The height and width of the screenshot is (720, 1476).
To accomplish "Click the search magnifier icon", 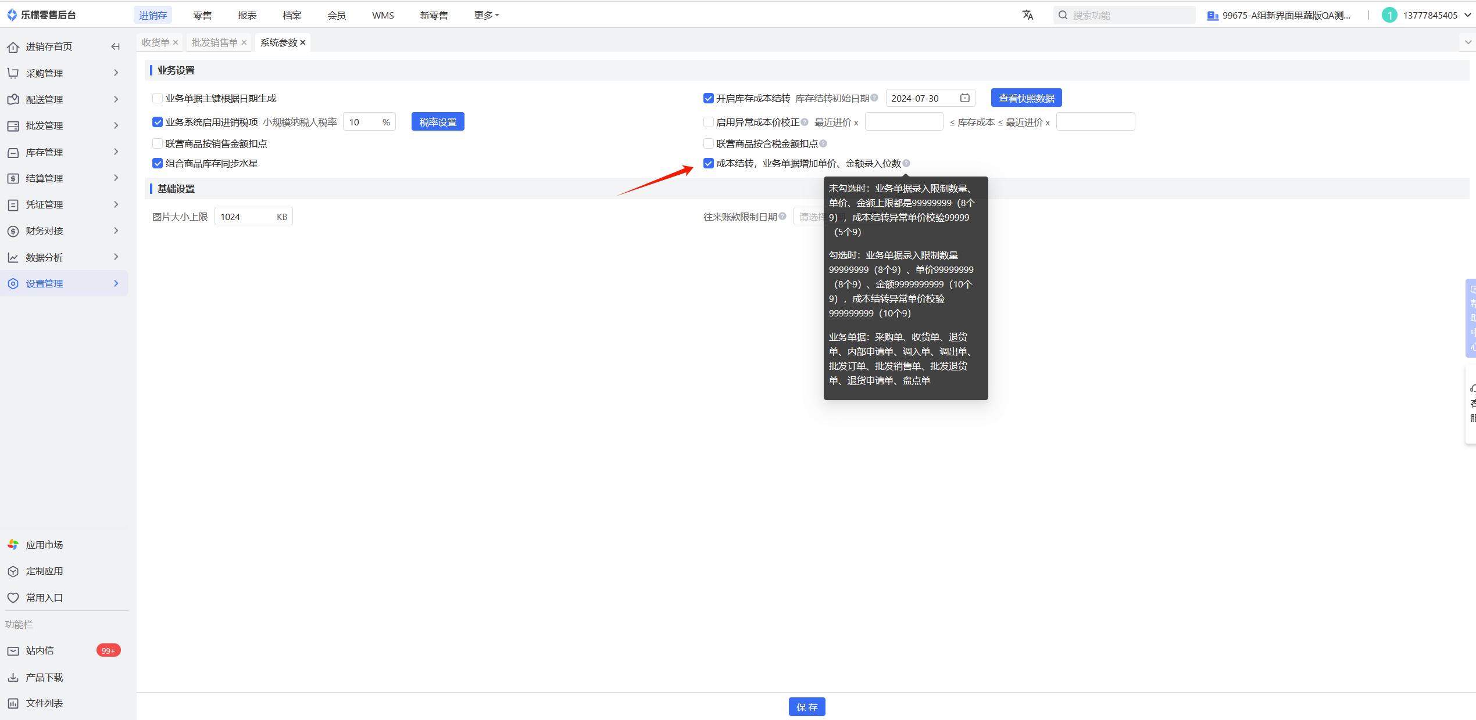I will coord(1063,15).
